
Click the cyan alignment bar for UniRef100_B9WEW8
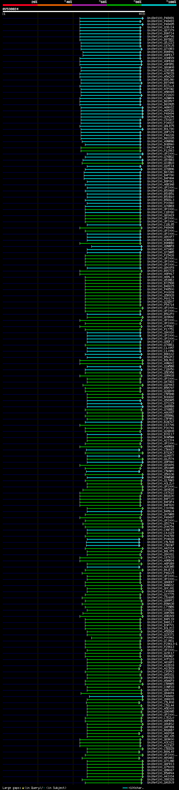(115, 478)
